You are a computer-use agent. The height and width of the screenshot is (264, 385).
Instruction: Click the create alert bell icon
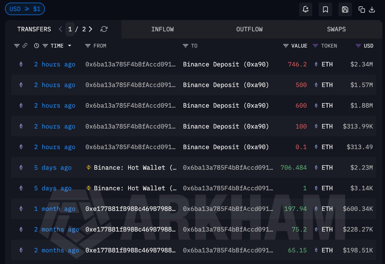tap(305, 9)
